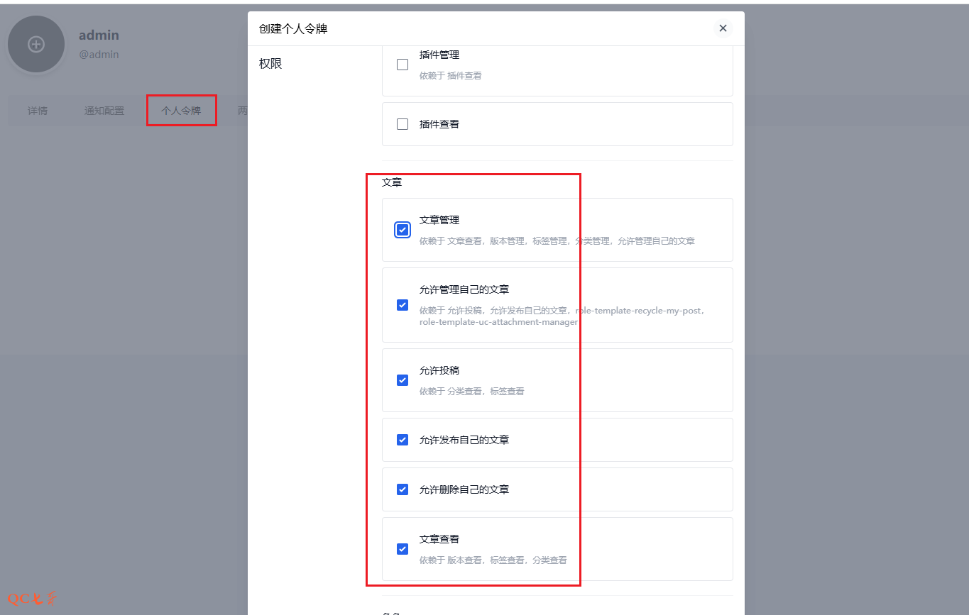The image size is (969, 615).
Task: Click the avatar upload plus icon
Action: click(36, 45)
